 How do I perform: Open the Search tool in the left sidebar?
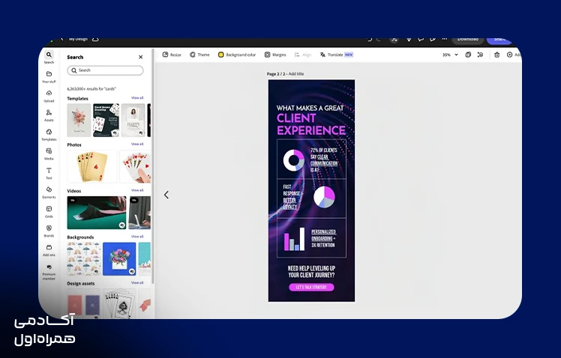49,57
